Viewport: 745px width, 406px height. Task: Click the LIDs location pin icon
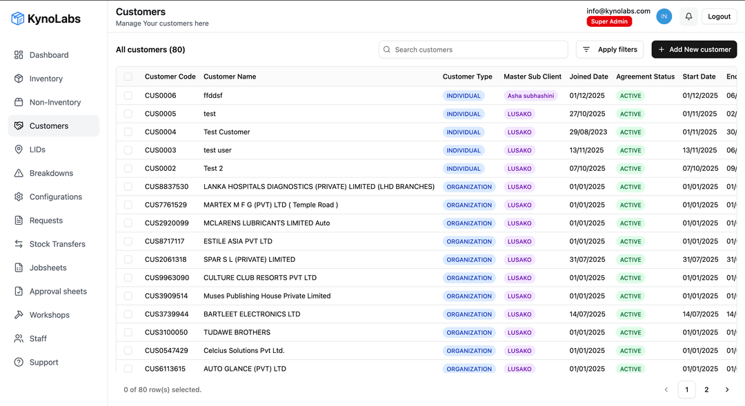click(x=19, y=150)
